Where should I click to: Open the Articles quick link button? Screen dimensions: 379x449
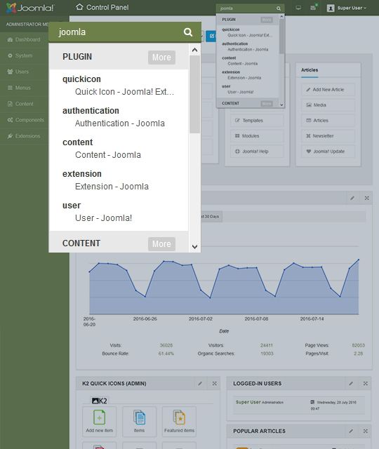[x=328, y=121]
